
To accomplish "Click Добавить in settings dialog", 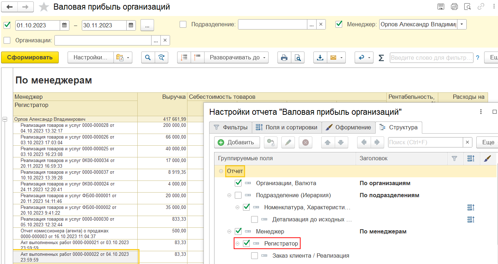I will 237,142.
